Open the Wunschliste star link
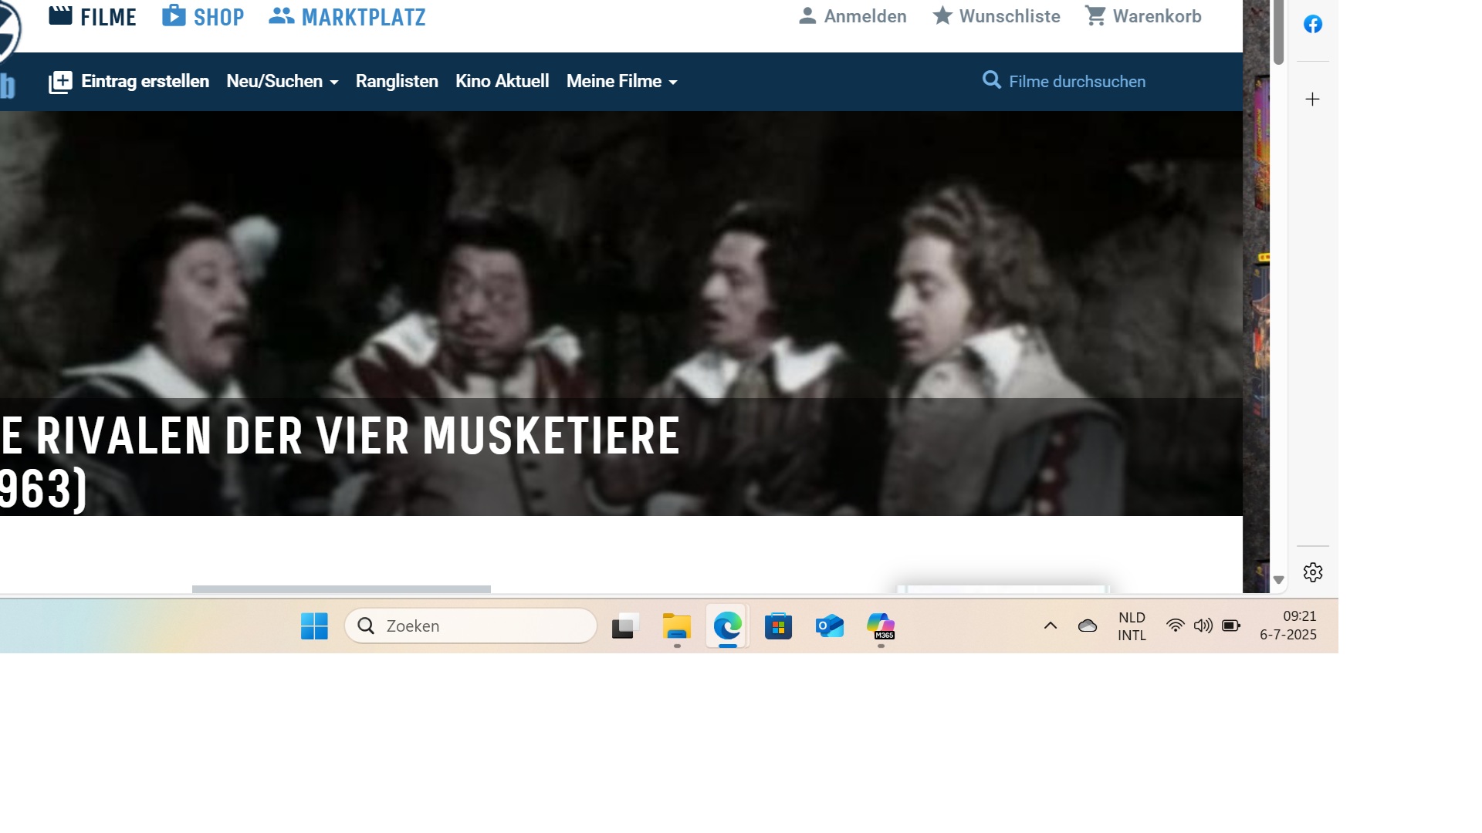The width and height of the screenshot is (1482, 833). click(x=996, y=16)
